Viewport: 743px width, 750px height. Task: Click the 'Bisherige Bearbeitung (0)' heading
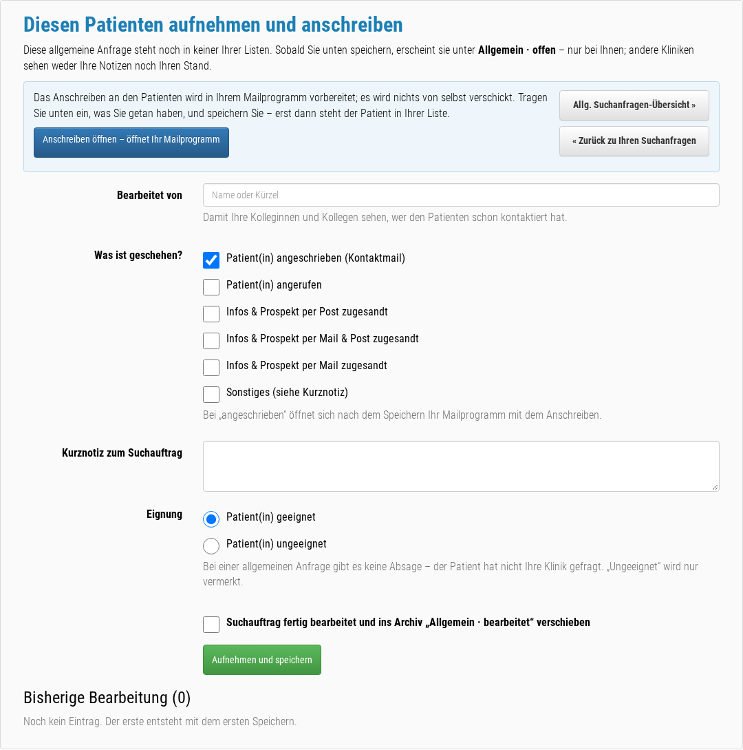coord(107,698)
